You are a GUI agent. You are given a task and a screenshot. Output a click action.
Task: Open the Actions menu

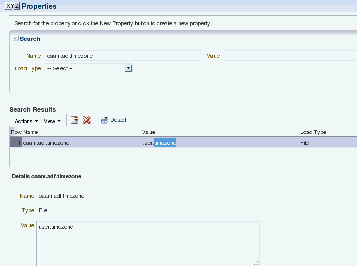coord(26,121)
